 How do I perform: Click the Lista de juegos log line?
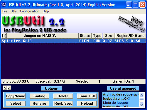click(x=115, y=103)
